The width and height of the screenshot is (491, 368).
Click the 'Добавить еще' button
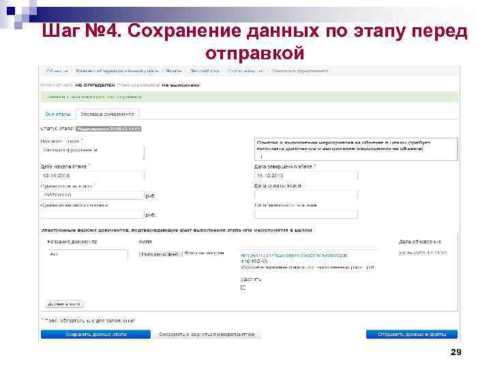pyautogui.click(x=64, y=304)
